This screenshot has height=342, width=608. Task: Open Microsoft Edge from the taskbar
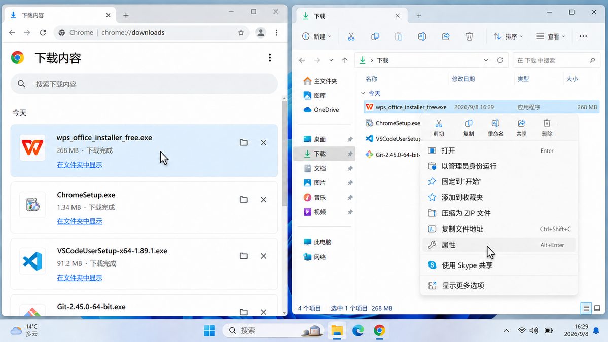pos(358,330)
